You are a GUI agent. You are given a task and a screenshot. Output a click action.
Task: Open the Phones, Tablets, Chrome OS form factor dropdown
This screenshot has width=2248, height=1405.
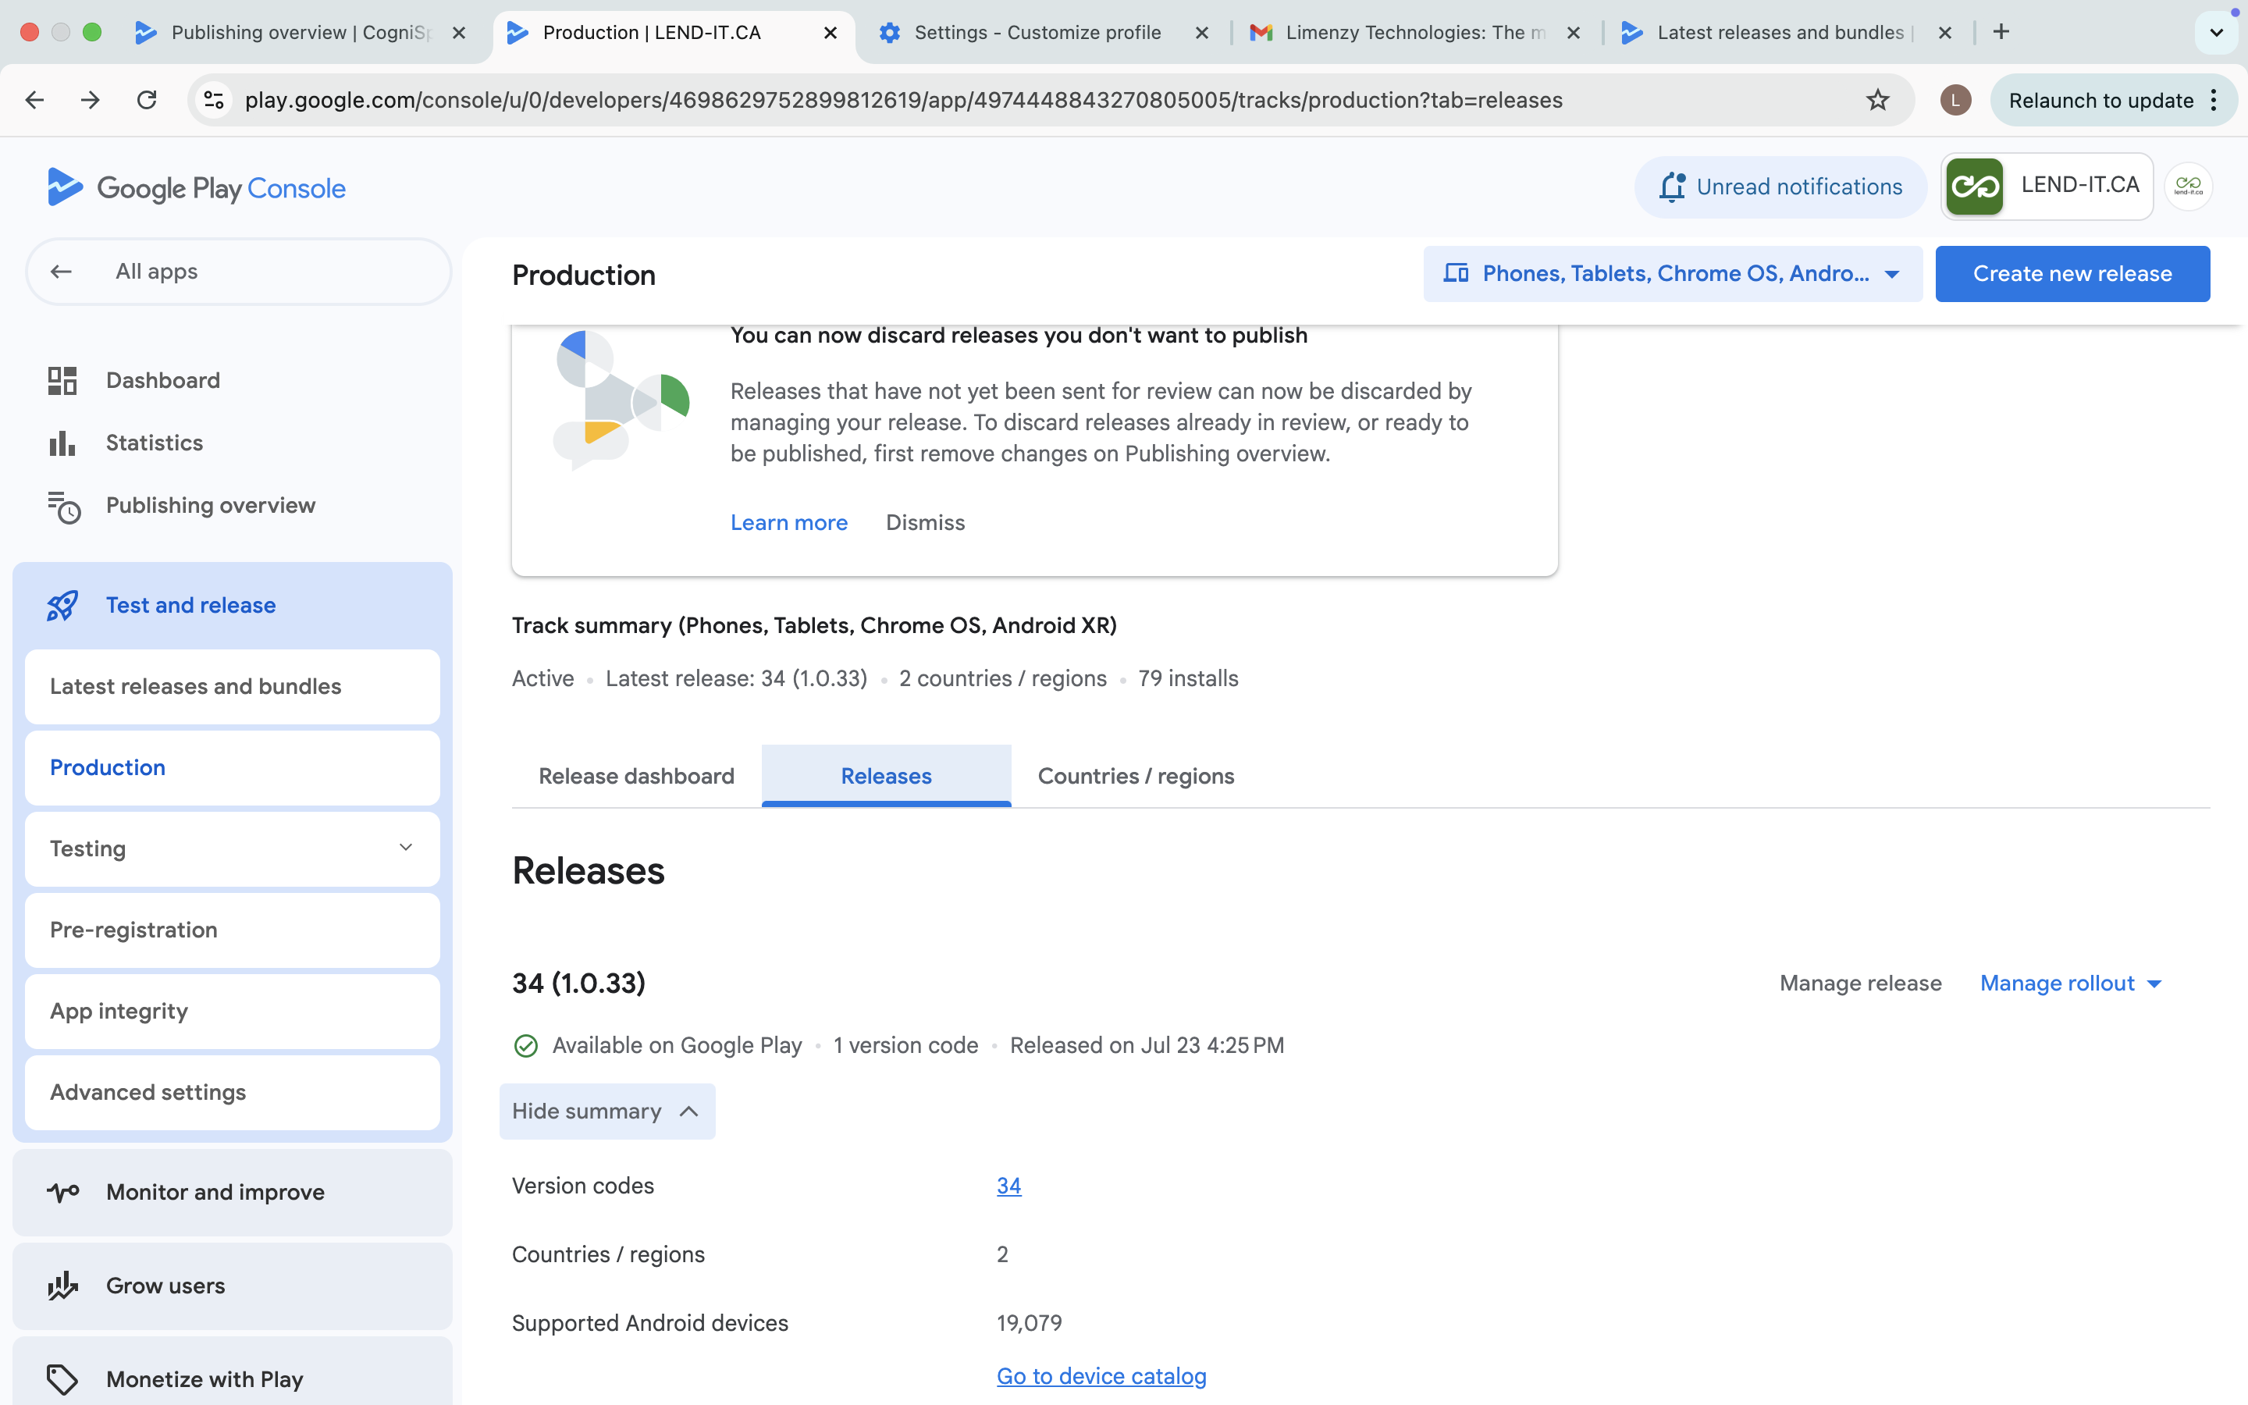1672,274
